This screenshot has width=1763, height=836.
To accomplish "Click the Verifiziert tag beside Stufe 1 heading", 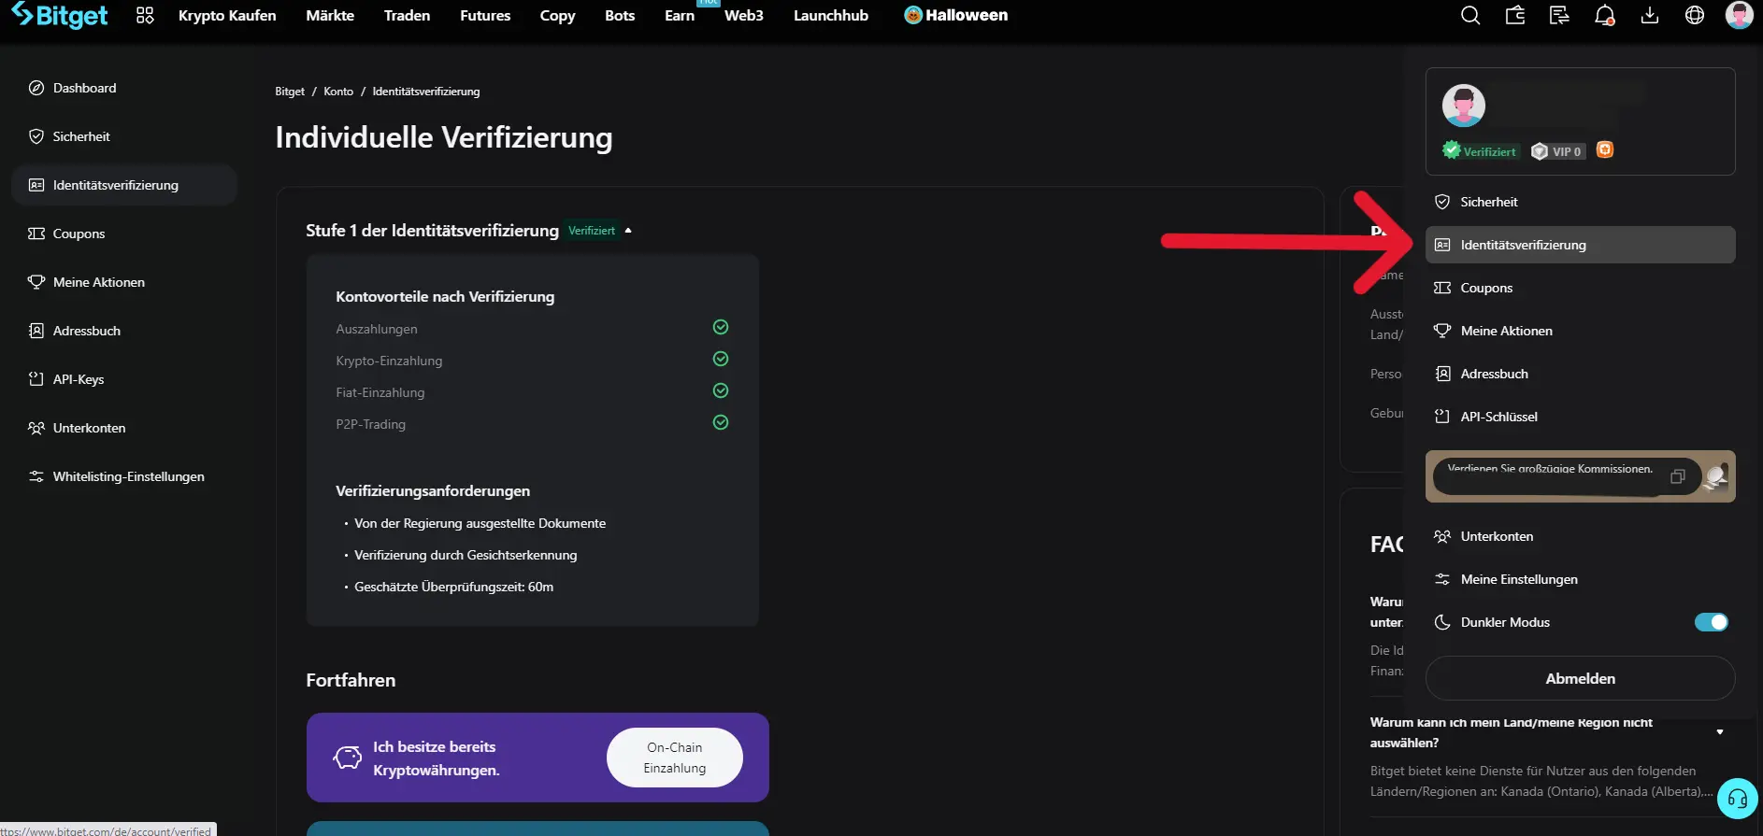I will 592,231.
